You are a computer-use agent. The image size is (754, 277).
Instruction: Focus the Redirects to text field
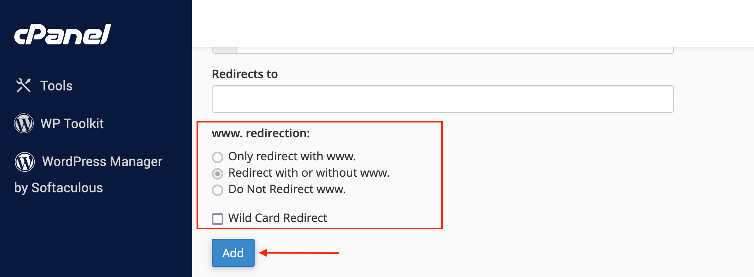pos(443,99)
